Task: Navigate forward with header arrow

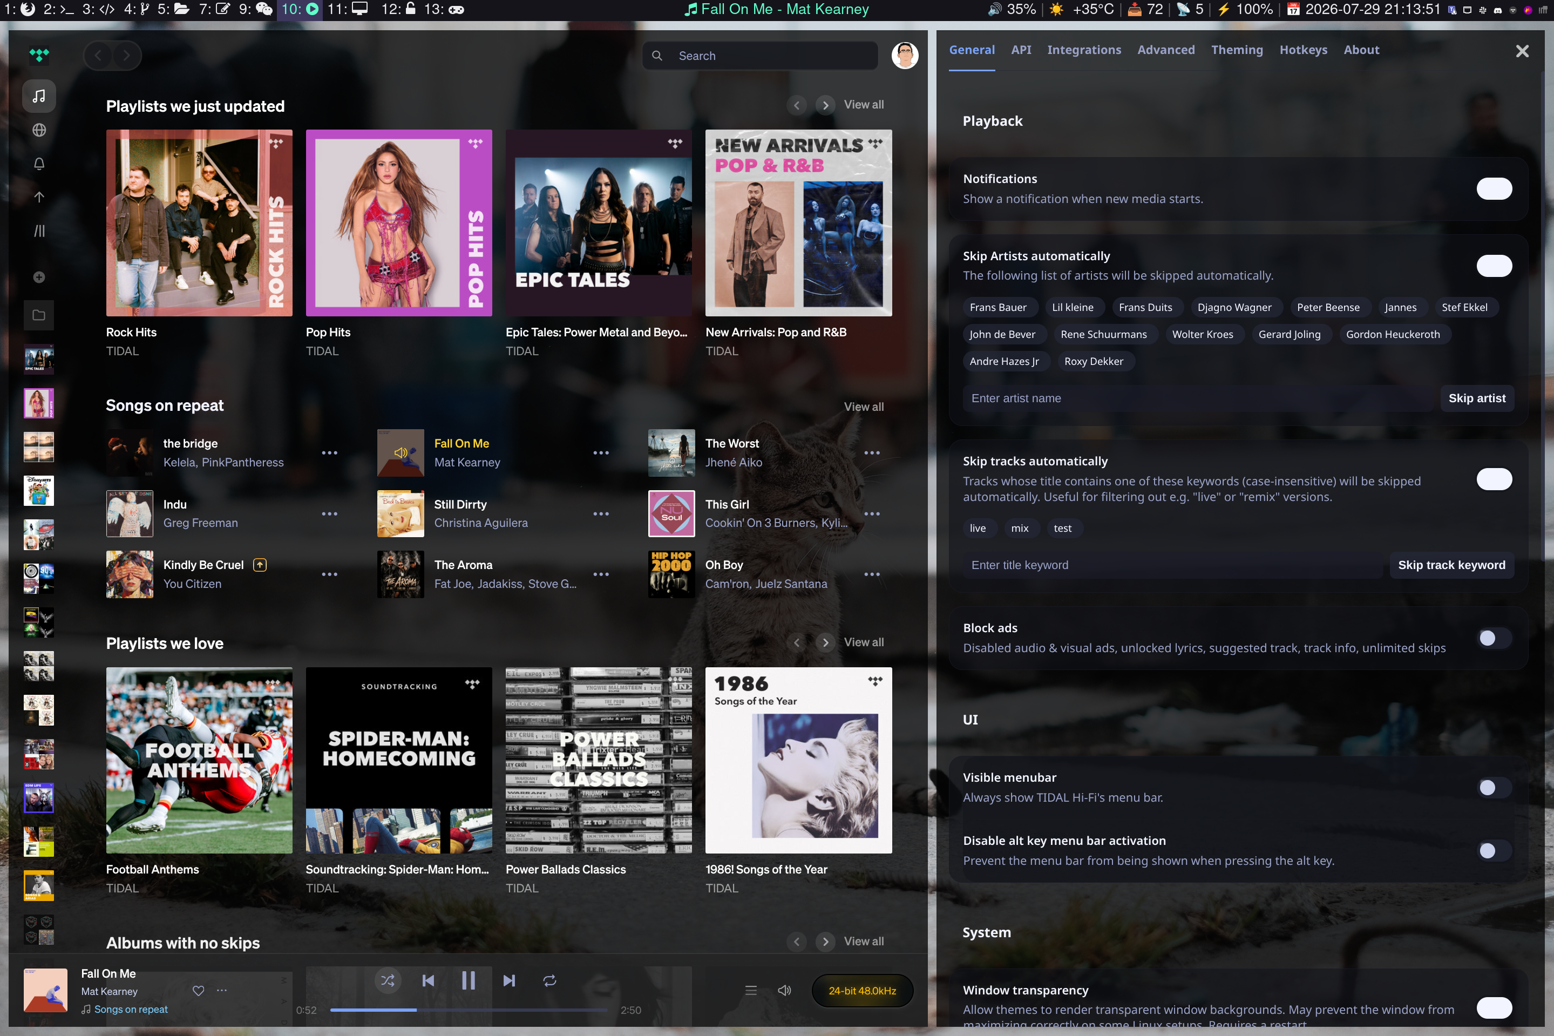Action: (126, 56)
